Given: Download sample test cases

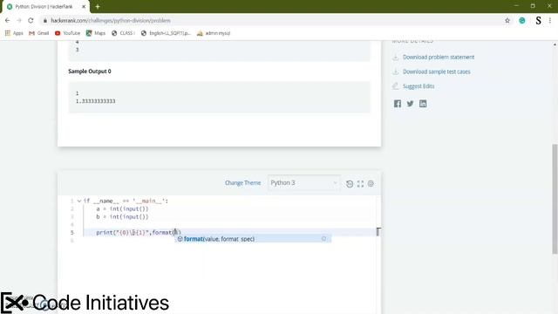Looking at the screenshot, I should pyautogui.click(x=436, y=72).
